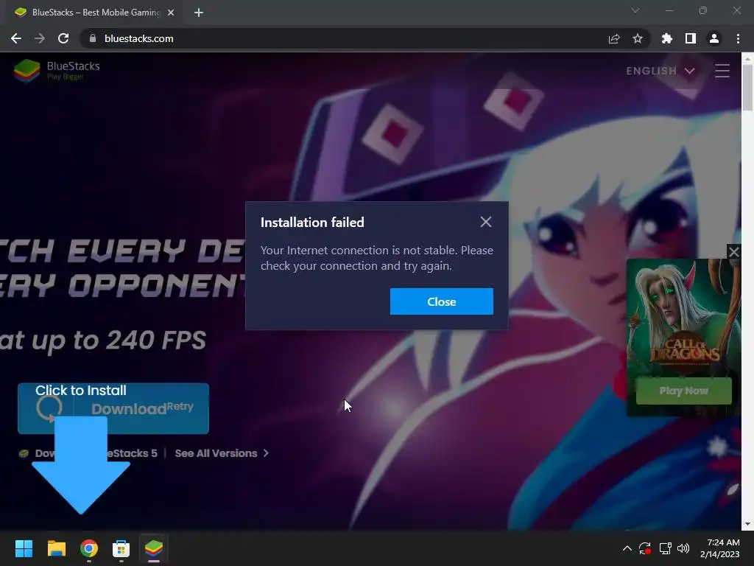754x566 pixels.
Task: Reload the bluestacks.com page
Action: coord(63,38)
